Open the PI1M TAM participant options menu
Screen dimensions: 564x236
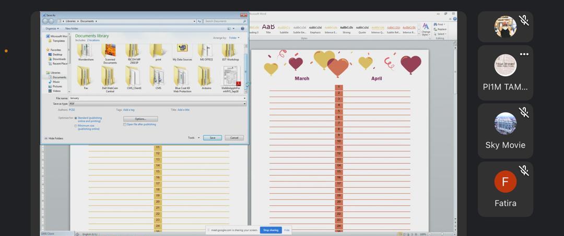(x=524, y=54)
